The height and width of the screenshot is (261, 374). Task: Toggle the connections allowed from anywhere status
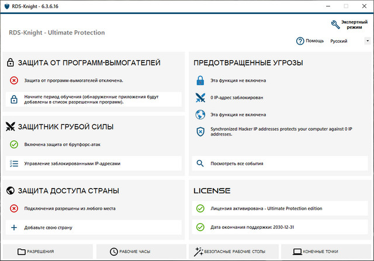point(14,208)
